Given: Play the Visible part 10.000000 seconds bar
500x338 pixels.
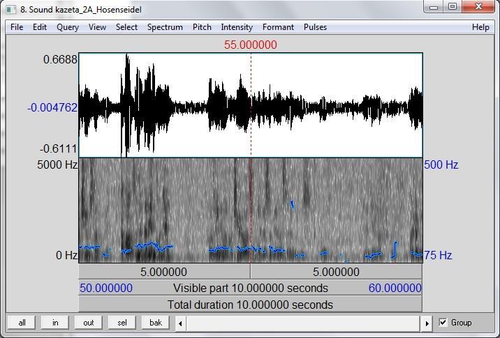Looking at the screenshot, I should click(x=250, y=288).
